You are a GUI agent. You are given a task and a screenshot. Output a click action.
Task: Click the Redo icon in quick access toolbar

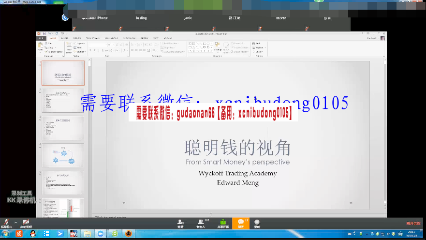tap(57, 34)
